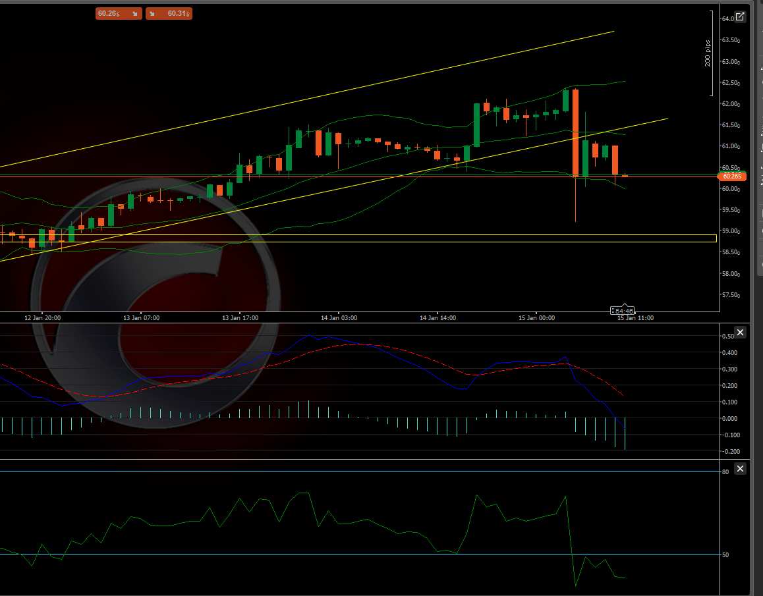
Task: Click the 54:46 candle countdown label
Action: [x=623, y=310]
